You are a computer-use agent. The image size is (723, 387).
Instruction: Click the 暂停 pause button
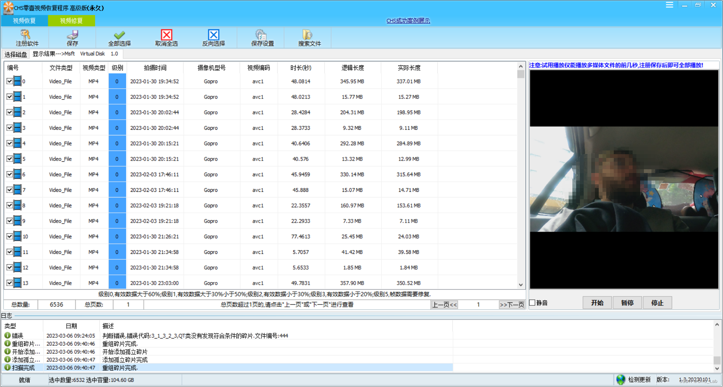[627, 303]
